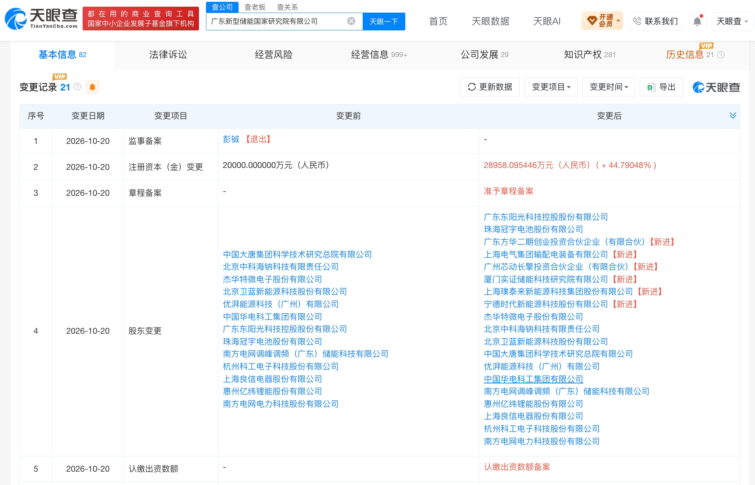Screen dimensions: 755x485
Task: Click the help question mark next to 变更记录 21
Action: (77, 87)
